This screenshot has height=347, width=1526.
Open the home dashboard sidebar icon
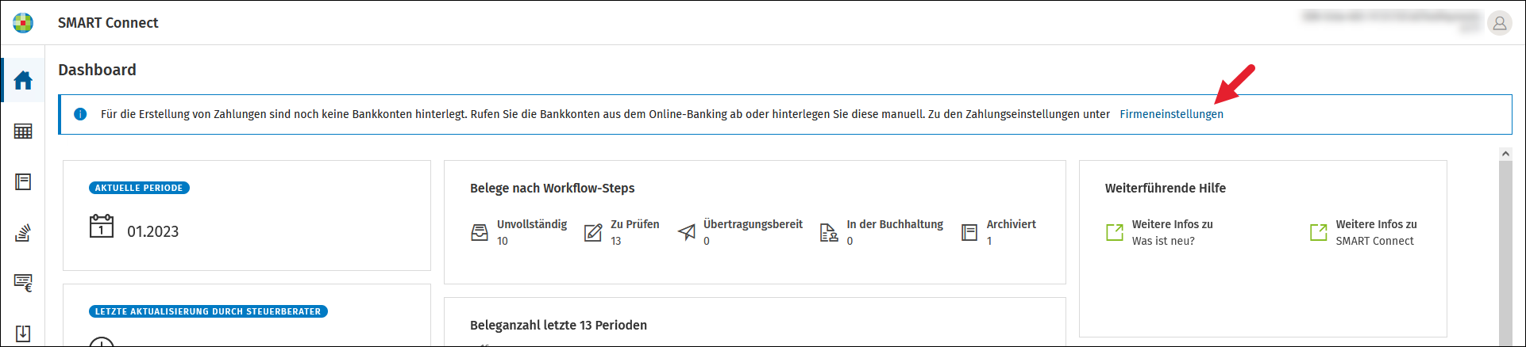[23, 80]
